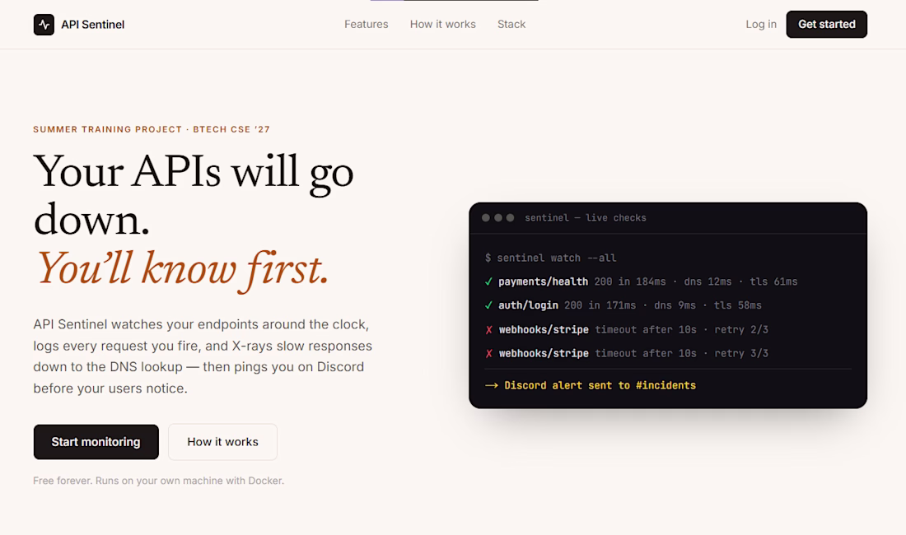
Task: Click the Get started button
Action: [x=826, y=24]
